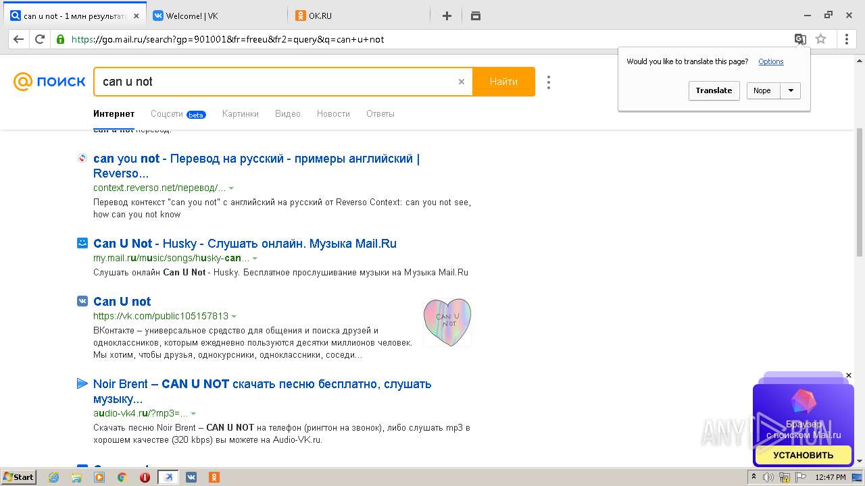Expand dropdown arrow after audio-vk4.ru URL
865x486 pixels.
193,414
